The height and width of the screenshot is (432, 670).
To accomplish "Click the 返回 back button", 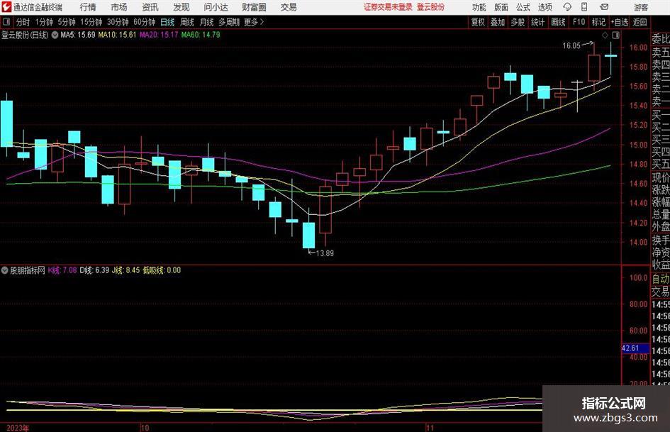I will (x=640, y=22).
